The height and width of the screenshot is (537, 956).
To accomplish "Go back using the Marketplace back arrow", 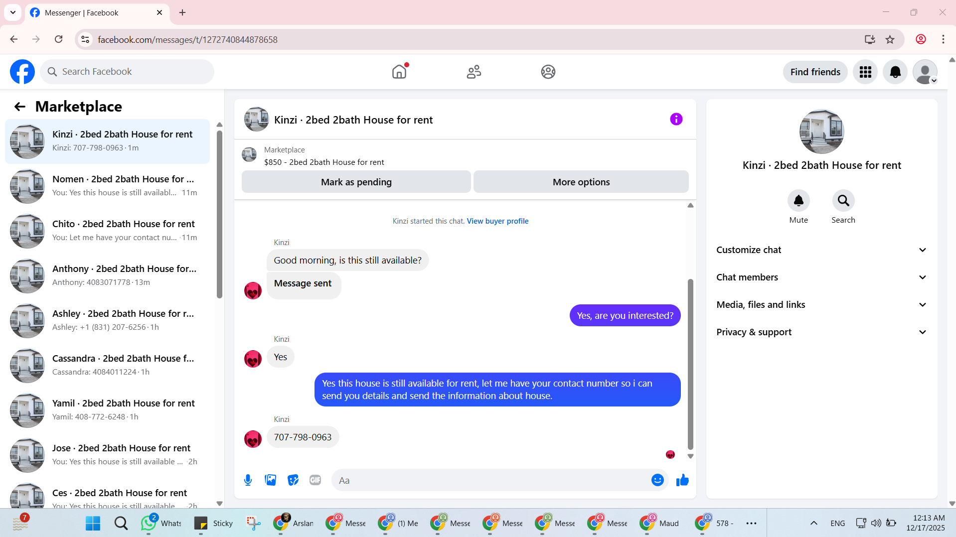I will [20, 107].
